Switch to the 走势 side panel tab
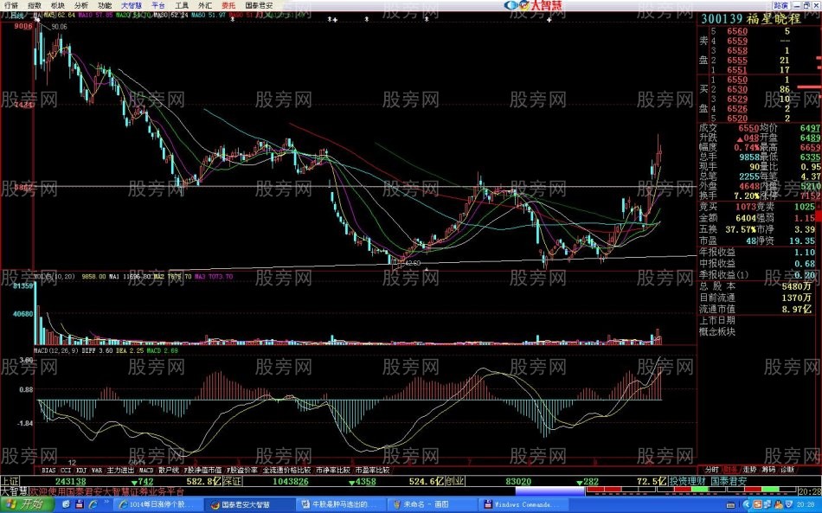 coord(749,470)
